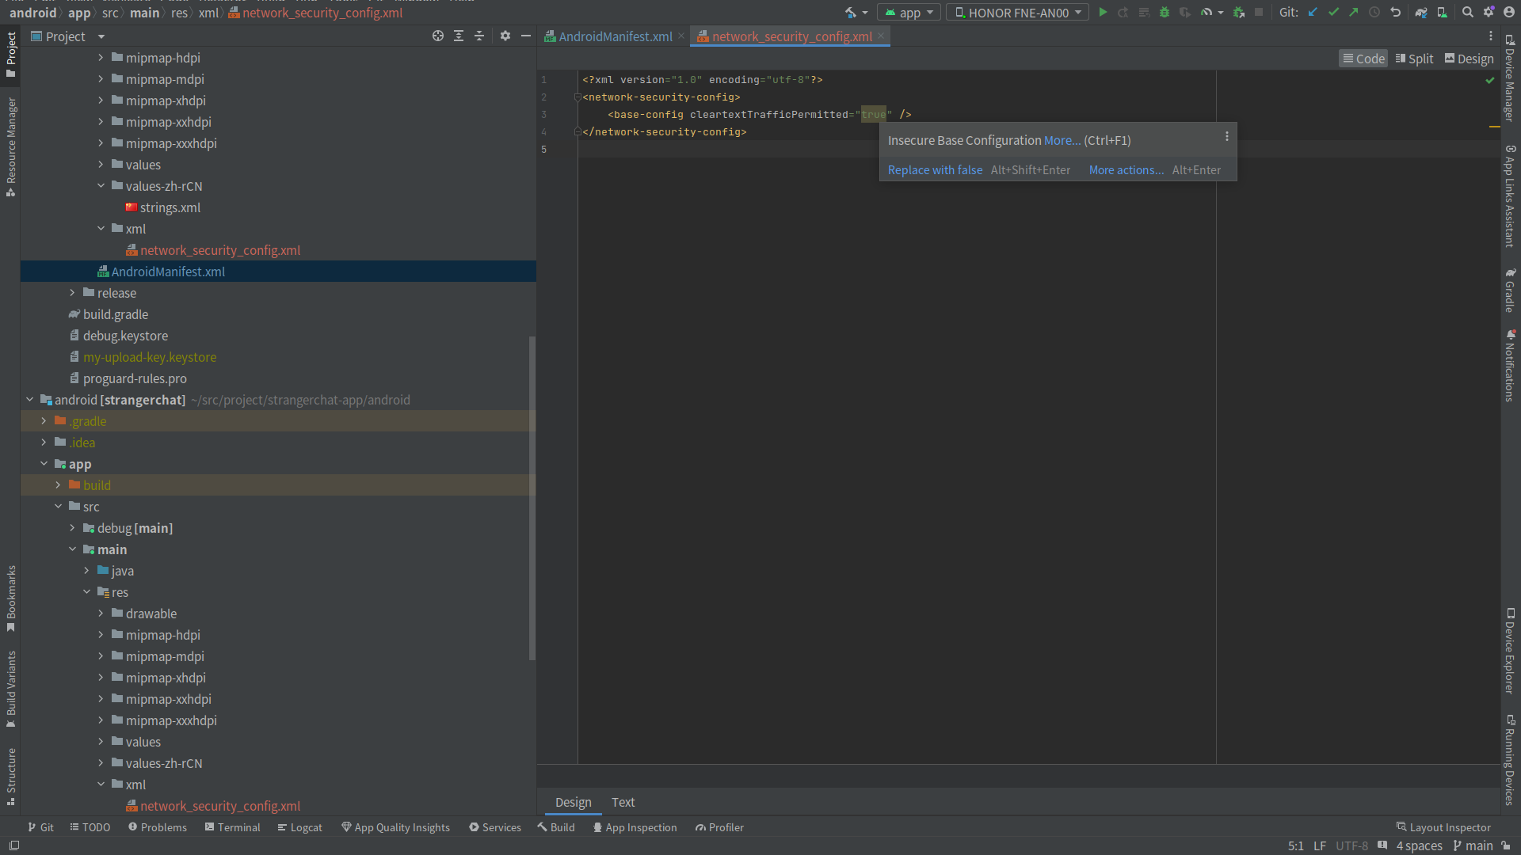This screenshot has width=1521, height=855.
Task: Toggle the Build Variants tool window
Action: pyautogui.click(x=11, y=689)
